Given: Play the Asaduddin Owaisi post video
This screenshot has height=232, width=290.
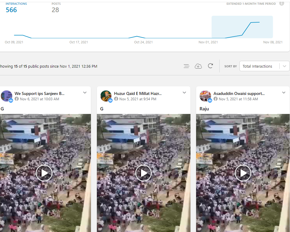Looking at the screenshot, I should pyautogui.click(x=243, y=173).
